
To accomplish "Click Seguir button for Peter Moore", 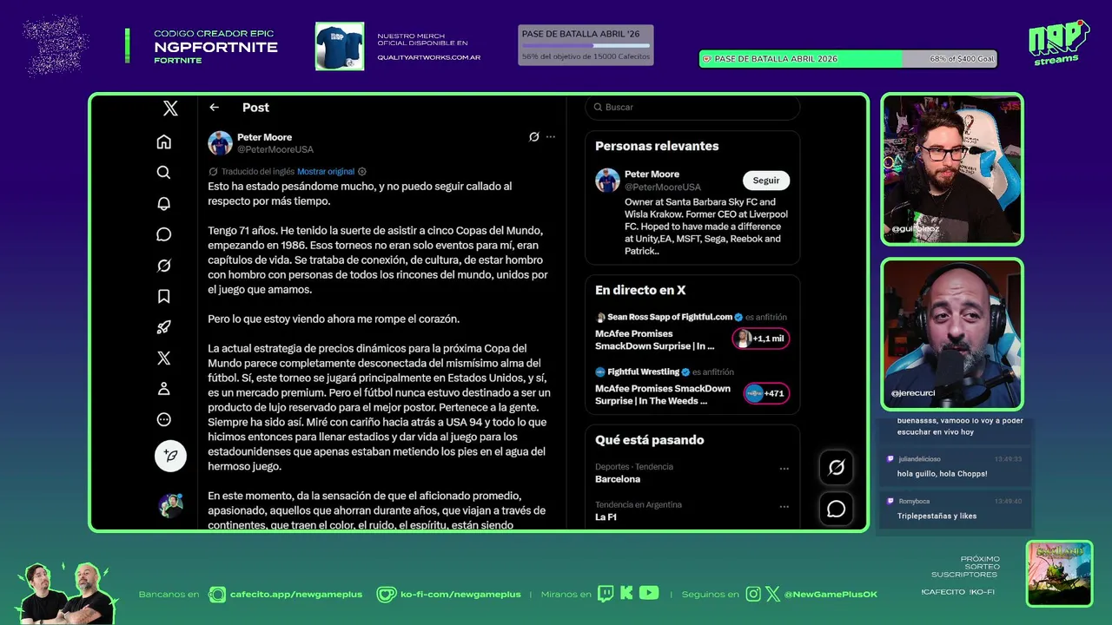I will (765, 181).
